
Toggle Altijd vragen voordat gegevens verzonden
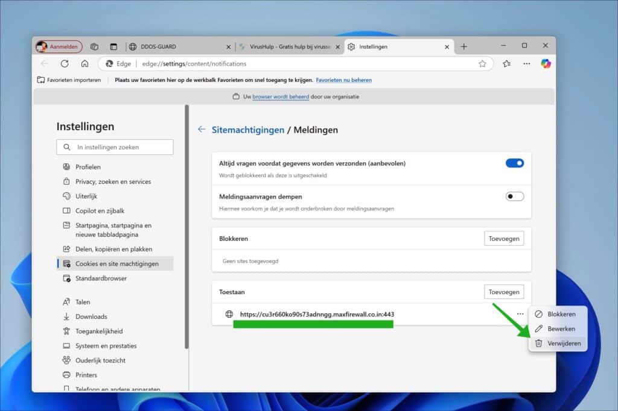[514, 163]
